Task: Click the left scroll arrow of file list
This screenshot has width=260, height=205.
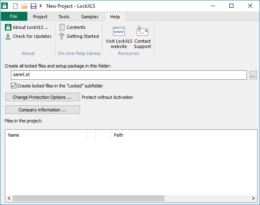Action: click(x=9, y=198)
